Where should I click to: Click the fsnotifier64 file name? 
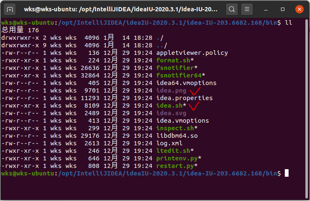coord(179,75)
